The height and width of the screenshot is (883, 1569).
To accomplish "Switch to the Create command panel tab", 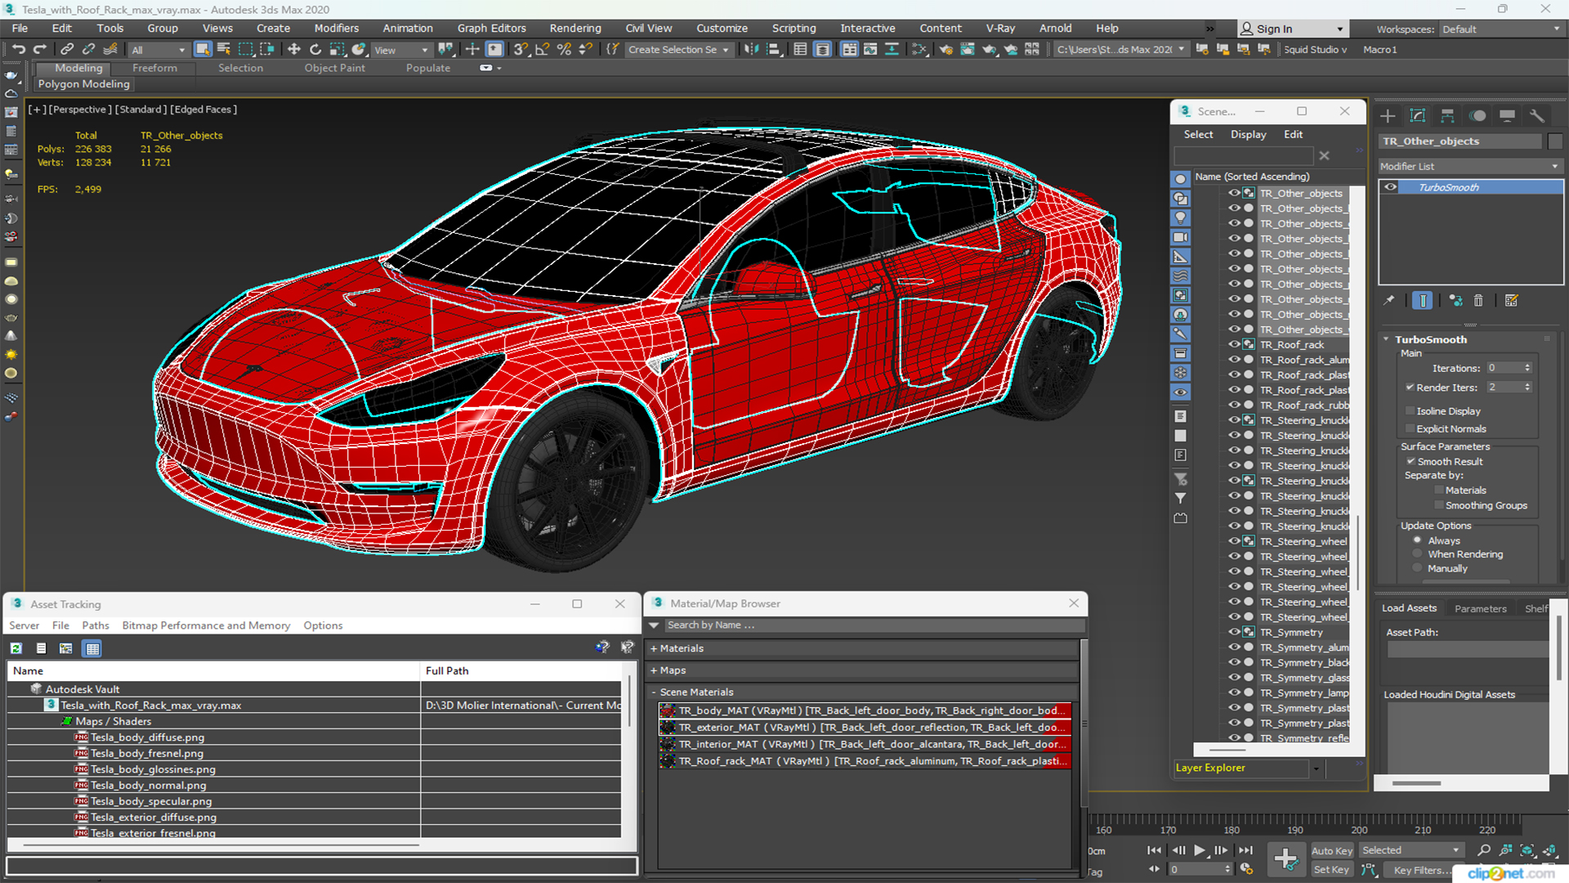I will [x=1388, y=116].
